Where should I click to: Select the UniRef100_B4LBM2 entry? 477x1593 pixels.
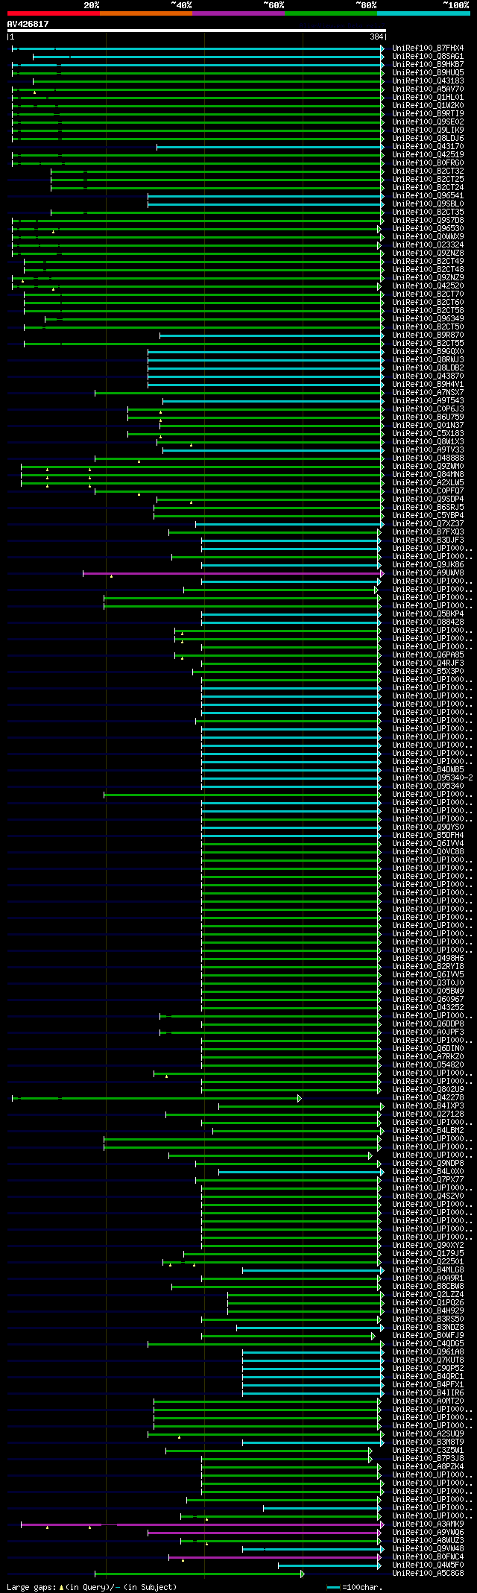click(x=428, y=1131)
